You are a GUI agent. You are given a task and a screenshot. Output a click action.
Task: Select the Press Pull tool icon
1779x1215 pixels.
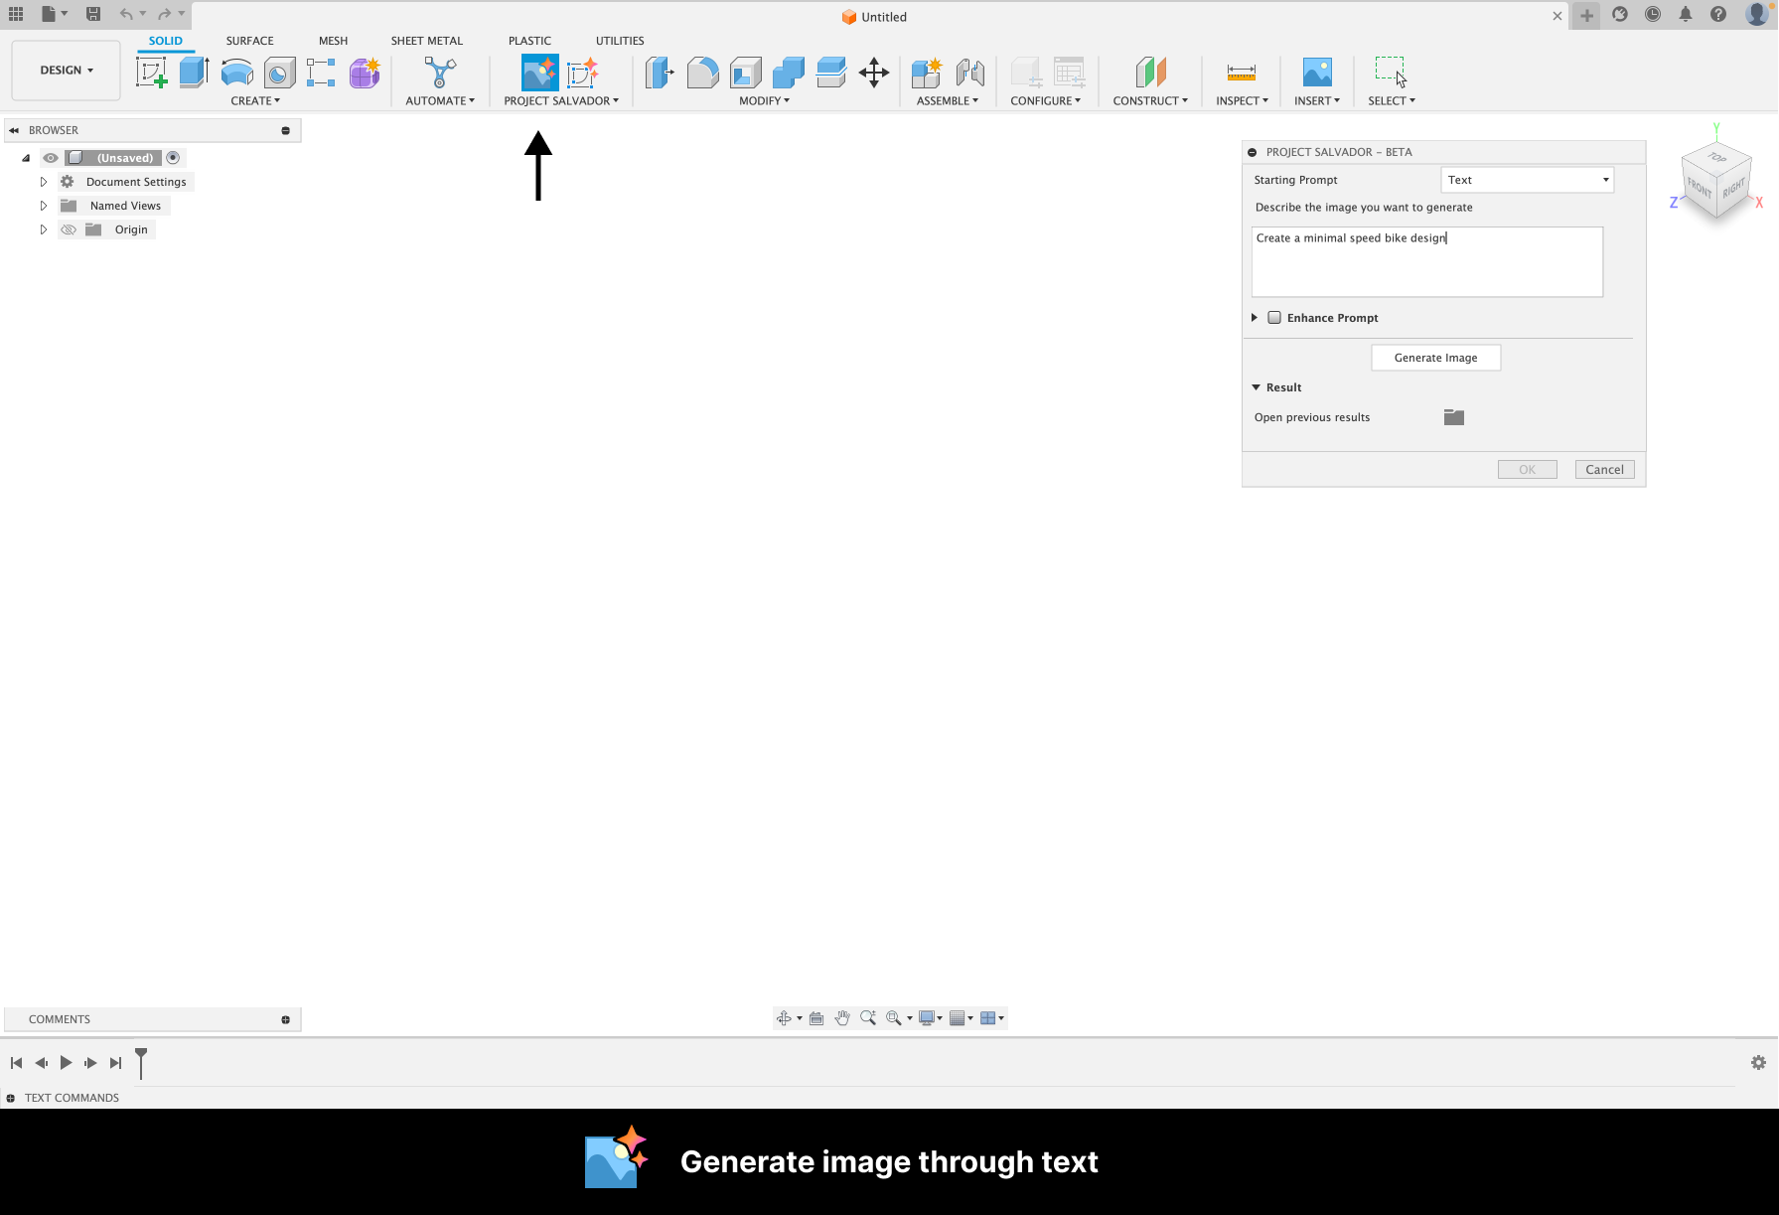(x=660, y=73)
